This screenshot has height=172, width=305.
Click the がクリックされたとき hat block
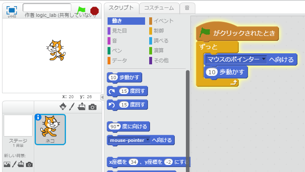(237, 32)
